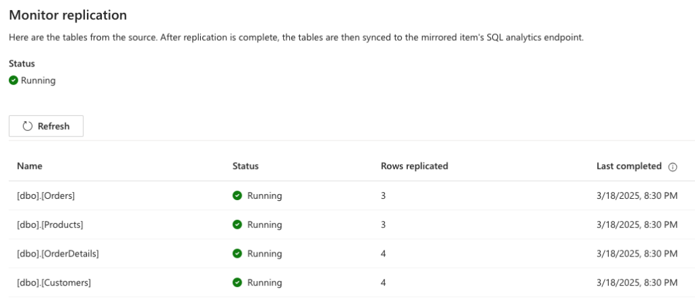Click the Monitor replication heading
The width and height of the screenshot is (695, 306).
click(x=68, y=15)
